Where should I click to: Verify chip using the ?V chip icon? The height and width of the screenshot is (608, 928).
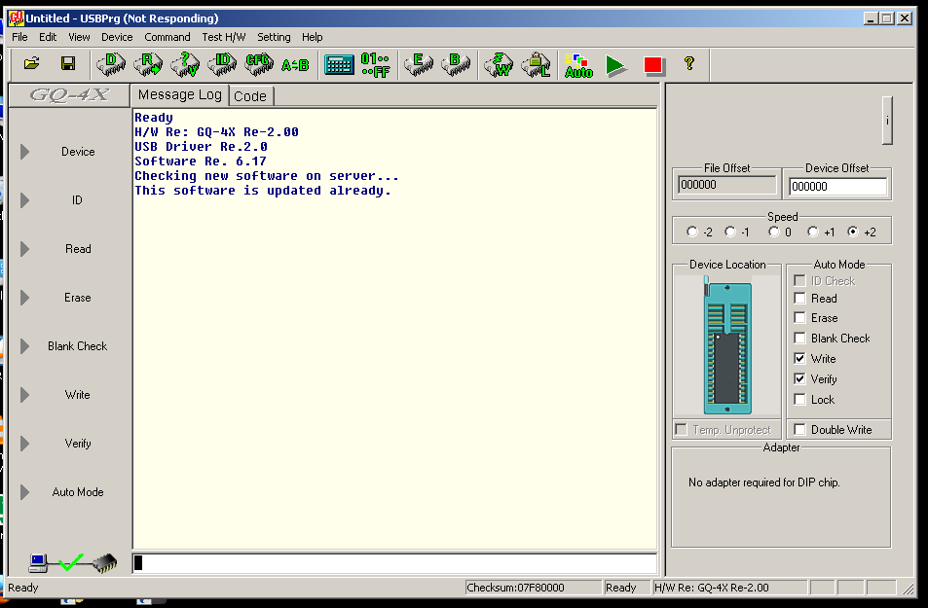[185, 64]
